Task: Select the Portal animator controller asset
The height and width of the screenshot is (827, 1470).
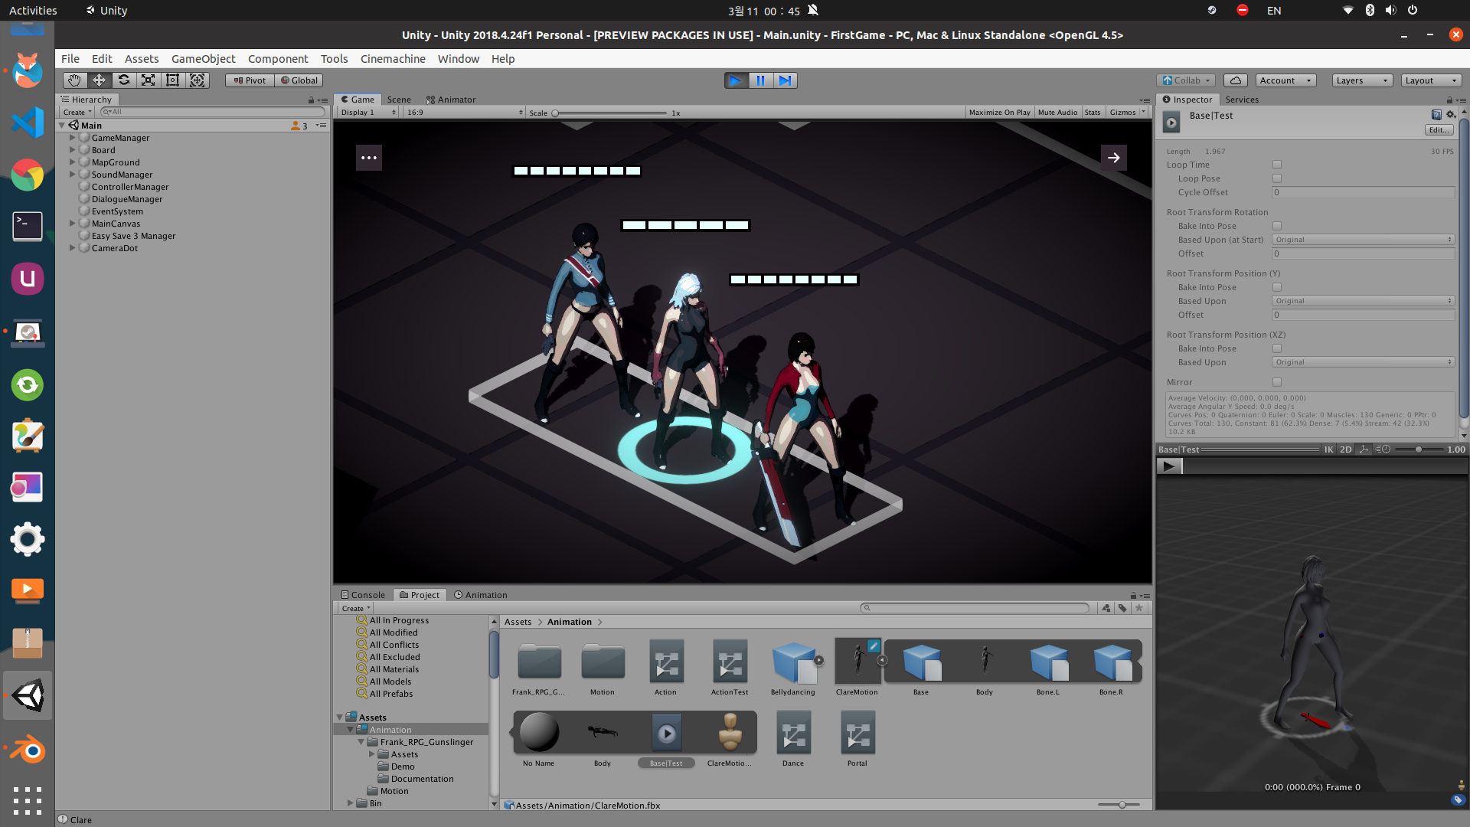Action: (857, 738)
